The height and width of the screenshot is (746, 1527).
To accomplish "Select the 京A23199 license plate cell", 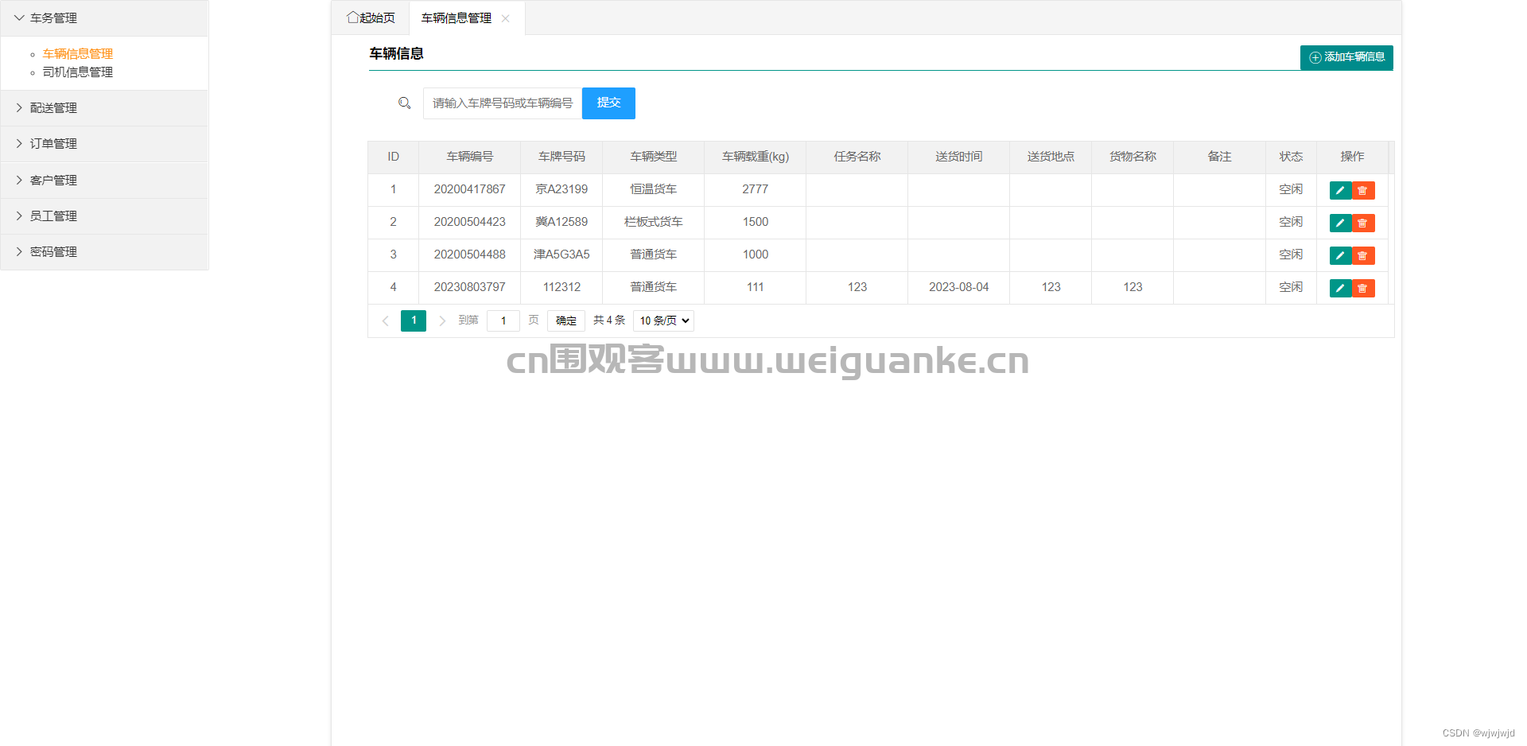I will pos(561,189).
